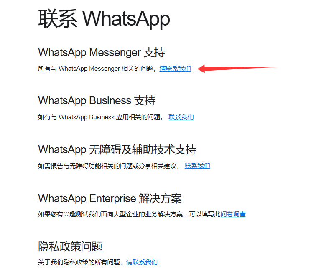Open 联系我们 link for 无障碍及辅助技术支持

pyautogui.click(x=197, y=166)
